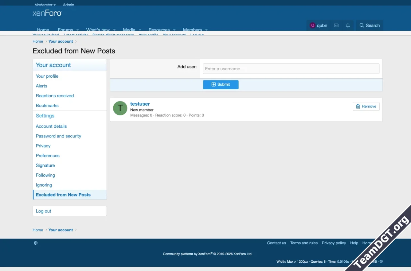Expand the Members navigation dropdown arrow
The height and width of the screenshot is (271, 411).
[206, 30]
